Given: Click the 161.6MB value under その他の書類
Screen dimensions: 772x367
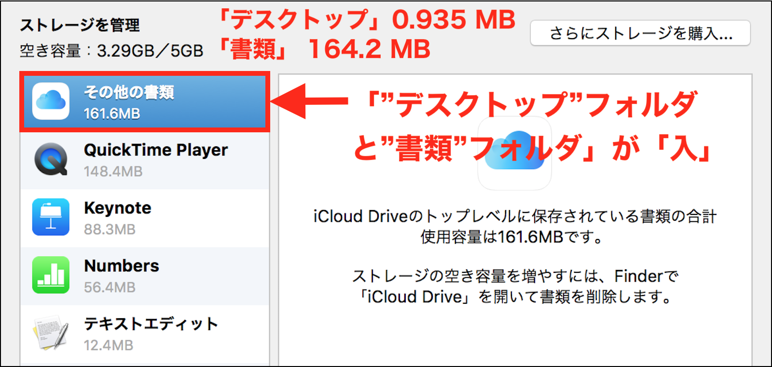Looking at the screenshot, I should 112,113.
